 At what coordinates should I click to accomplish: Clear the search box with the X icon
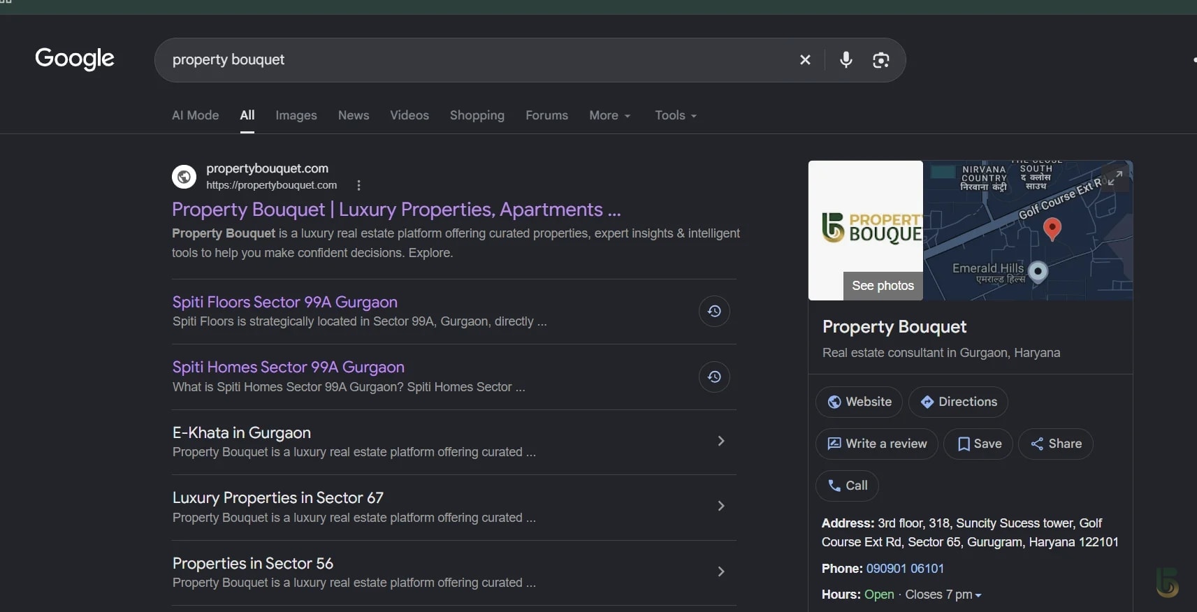(x=805, y=60)
